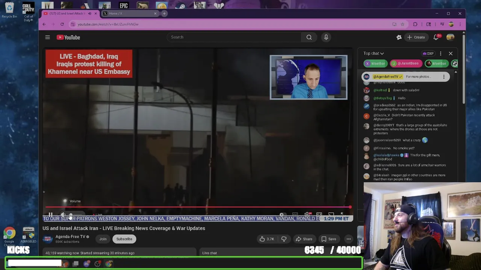The height and width of the screenshot is (270, 481).
Task: Open Chrome three-dot menu
Action: pos(460,24)
